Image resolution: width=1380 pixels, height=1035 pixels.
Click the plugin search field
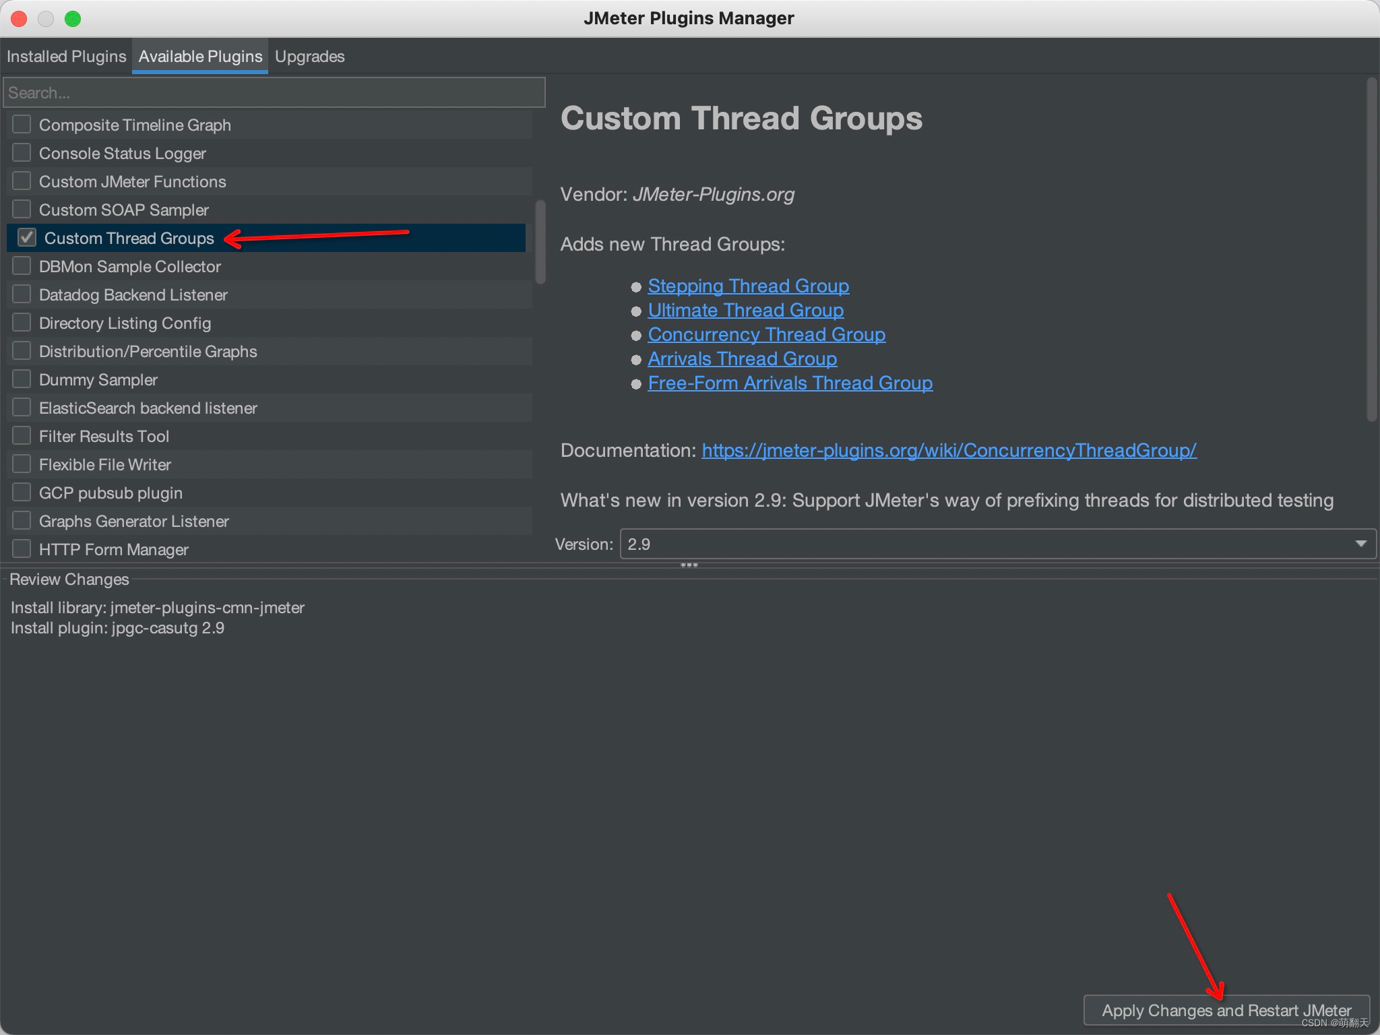click(273, 92)
